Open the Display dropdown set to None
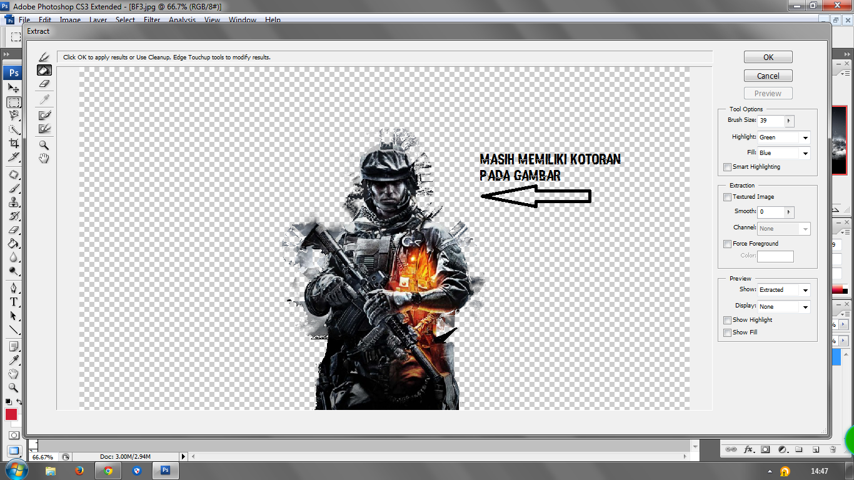The image size is (854, 480). (x=784, y=307)
